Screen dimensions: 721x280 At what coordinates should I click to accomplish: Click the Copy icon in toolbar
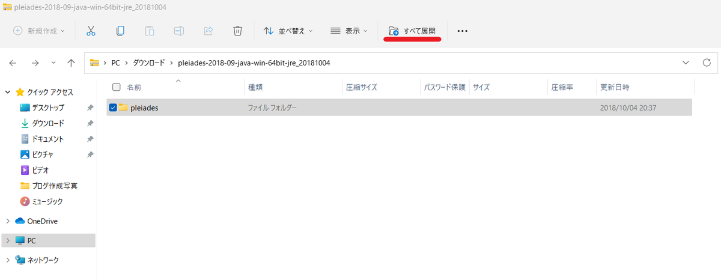[x=121, y=31]
